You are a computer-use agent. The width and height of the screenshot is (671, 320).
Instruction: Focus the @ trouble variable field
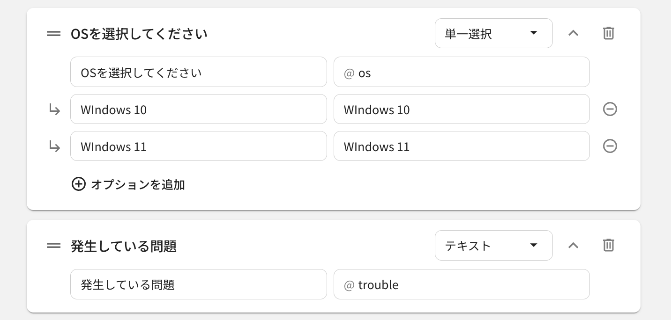click(x=462, y=284)
